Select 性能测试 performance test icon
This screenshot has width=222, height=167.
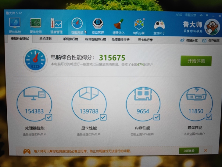click(77, 23)
